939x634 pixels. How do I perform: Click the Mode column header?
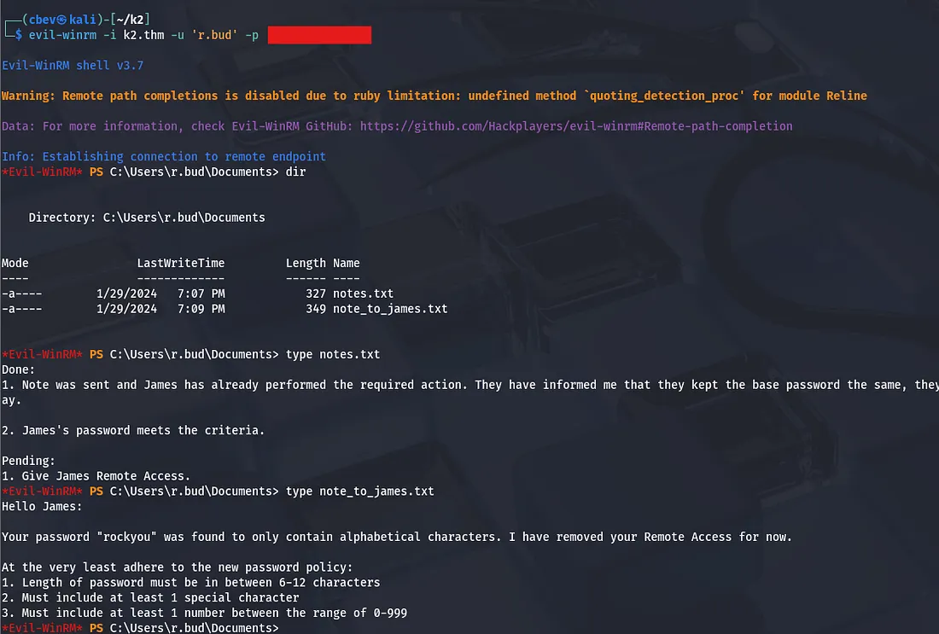[15, 263]
